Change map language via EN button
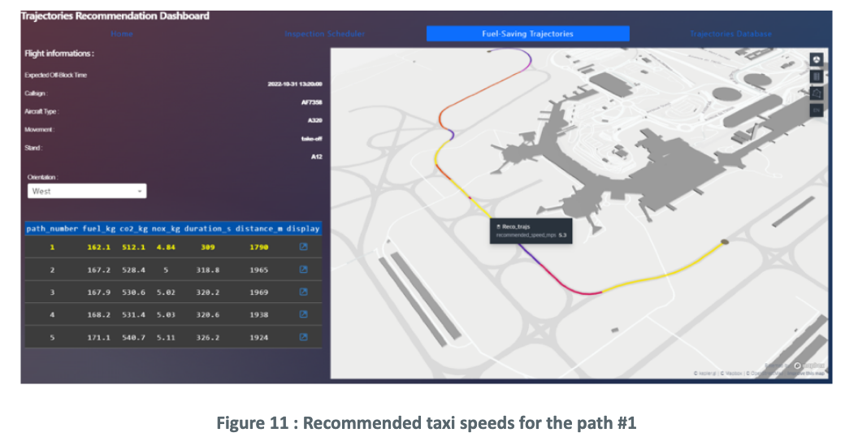This screenshot has width=845, height=437. click(817, 110)
